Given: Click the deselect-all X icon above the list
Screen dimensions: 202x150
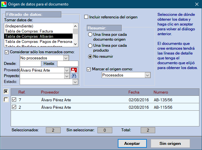Looking at the screenshot, I should click(x=6, y=92).
